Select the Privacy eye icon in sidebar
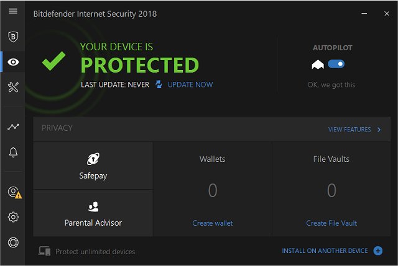Viewport: 398px width, 266px height. pyautogui.click(x=13, y=62)
